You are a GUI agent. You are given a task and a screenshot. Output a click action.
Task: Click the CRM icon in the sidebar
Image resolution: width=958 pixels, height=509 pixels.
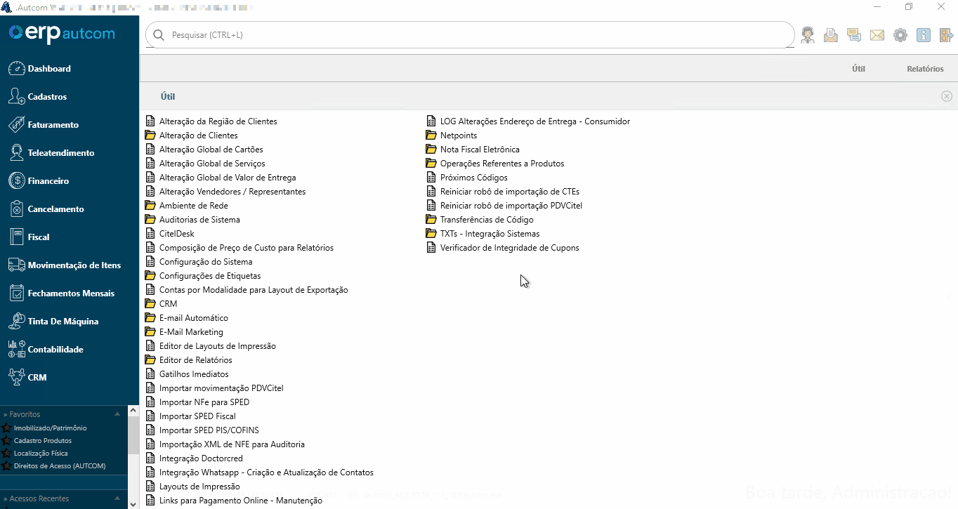pos(16,378)
